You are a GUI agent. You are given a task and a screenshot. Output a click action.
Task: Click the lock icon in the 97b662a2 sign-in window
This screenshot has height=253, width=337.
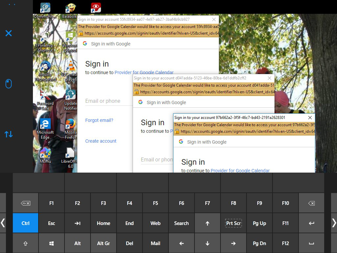[x=177, y=131]
